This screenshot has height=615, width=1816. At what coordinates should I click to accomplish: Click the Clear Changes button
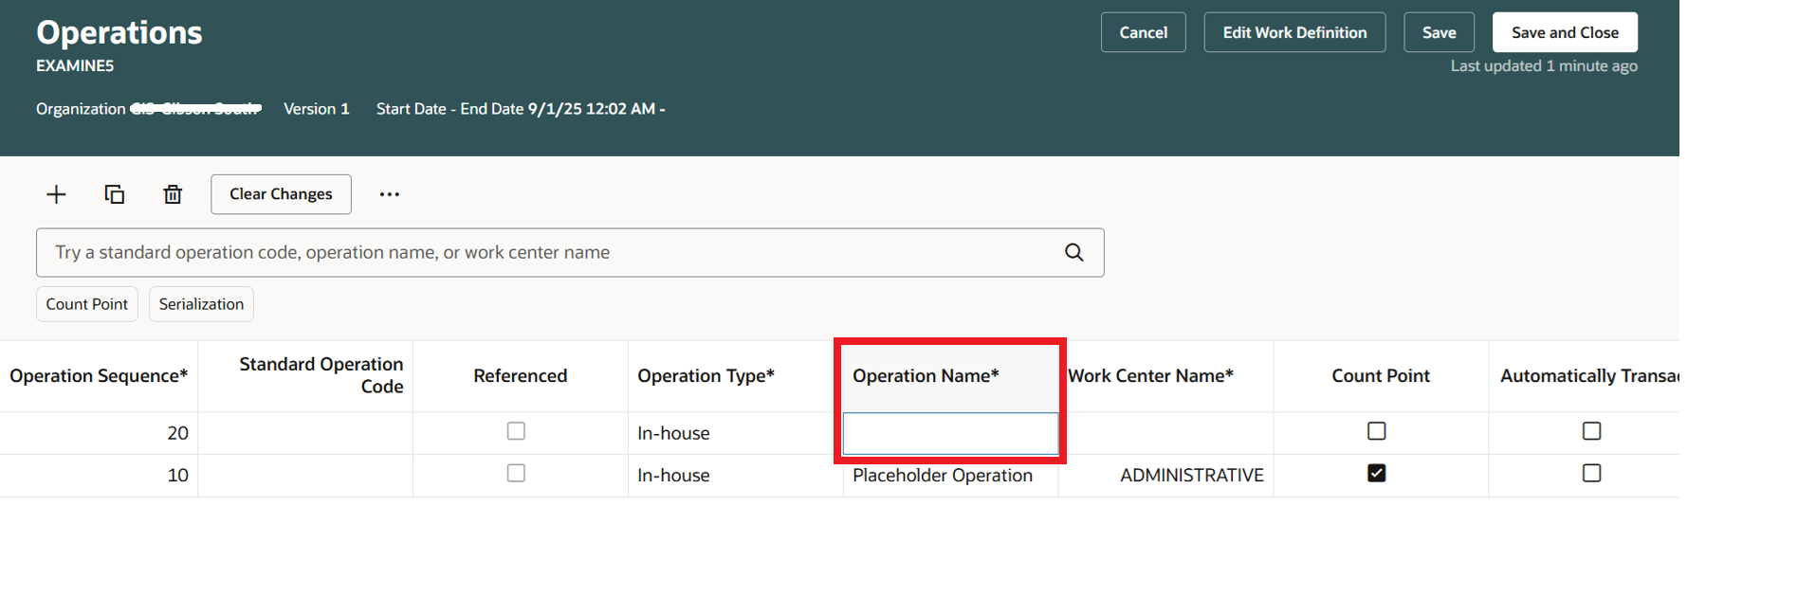coord(281,194)
